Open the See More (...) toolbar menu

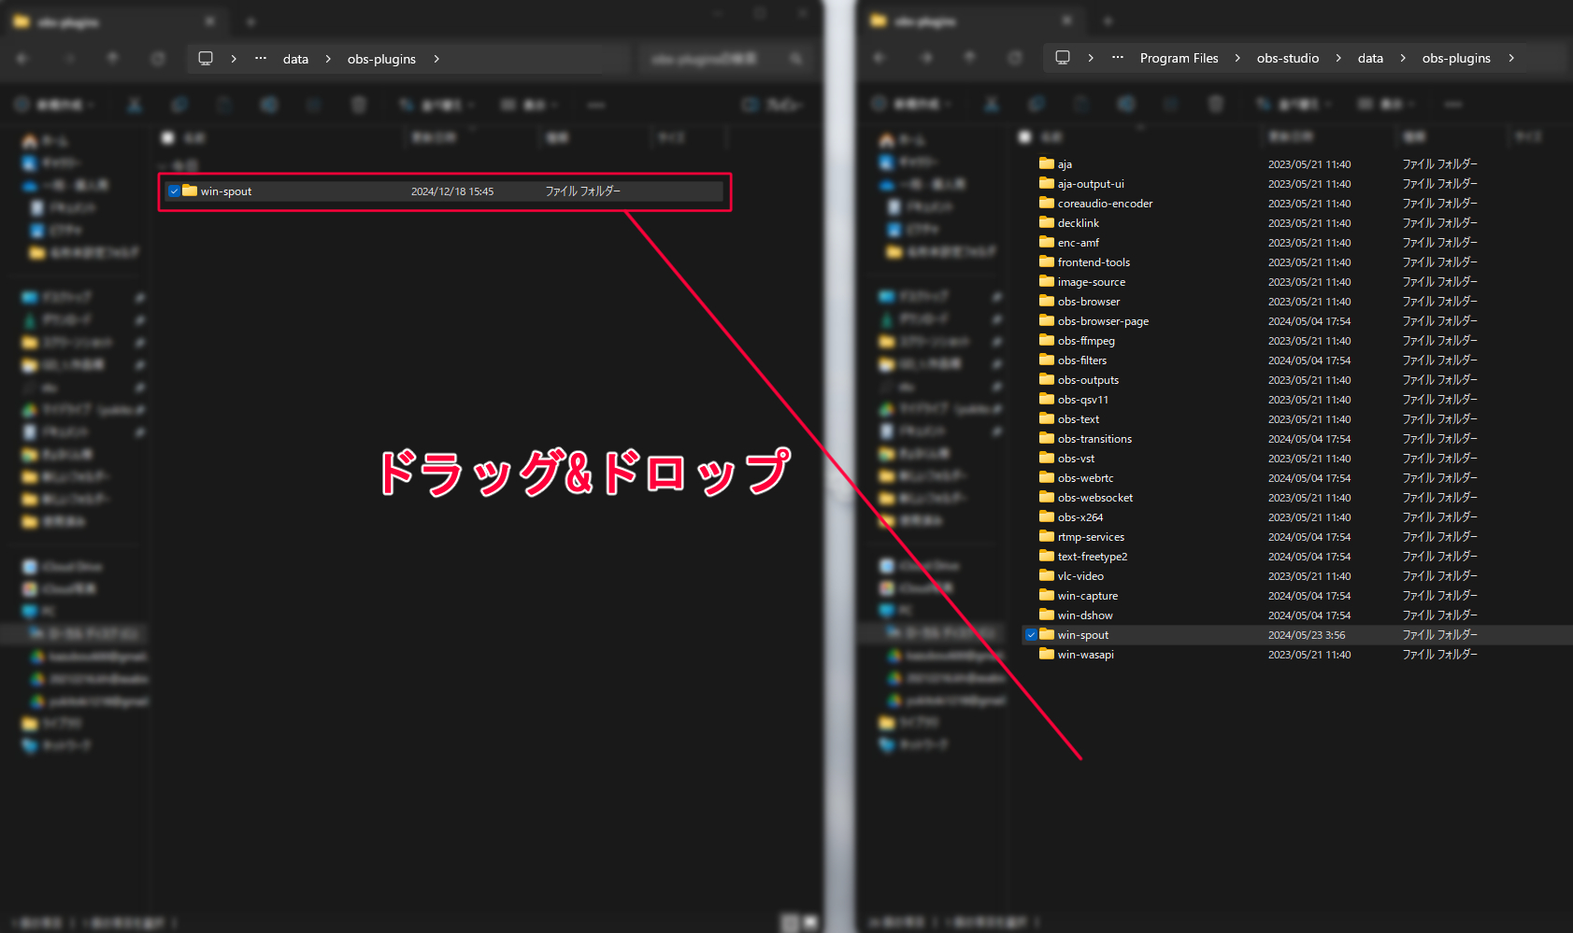[x=1452, y=105]
